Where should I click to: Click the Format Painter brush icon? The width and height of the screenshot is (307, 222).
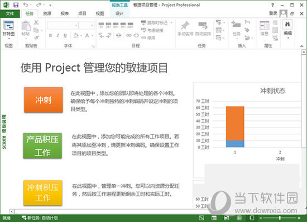click(36, 37)
